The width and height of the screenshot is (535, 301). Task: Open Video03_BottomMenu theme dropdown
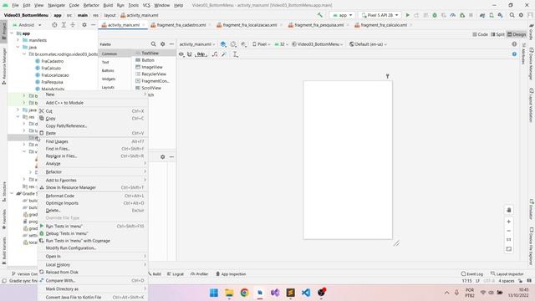pos(318,44)
